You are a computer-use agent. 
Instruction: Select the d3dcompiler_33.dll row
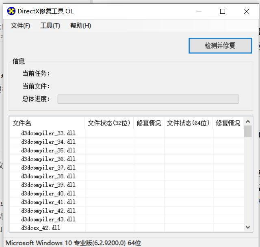(126, 133)
